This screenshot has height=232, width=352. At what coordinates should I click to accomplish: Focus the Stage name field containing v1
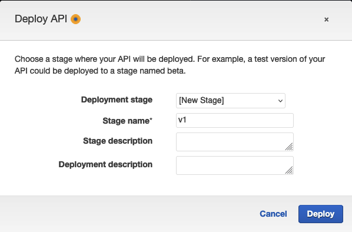pyautogui.click(x=235, y=120)
